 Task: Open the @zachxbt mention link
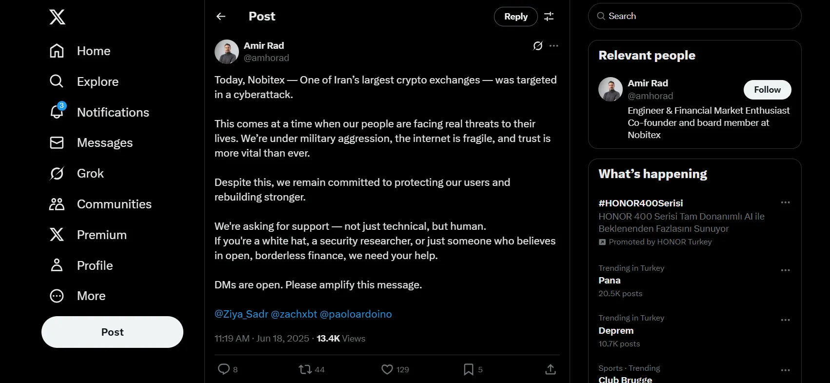(x=294, y=314)
